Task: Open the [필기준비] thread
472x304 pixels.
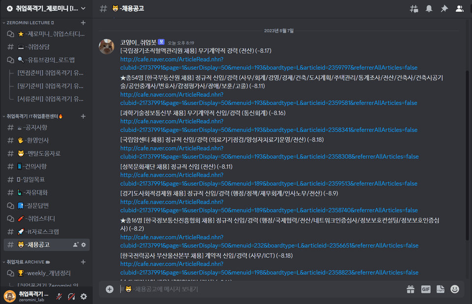Action: [x=50, y=86]
